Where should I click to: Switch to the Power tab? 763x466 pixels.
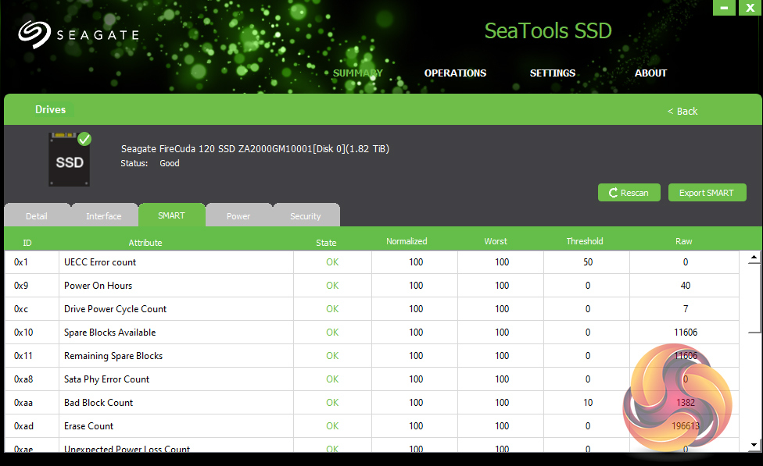[238, 215]
